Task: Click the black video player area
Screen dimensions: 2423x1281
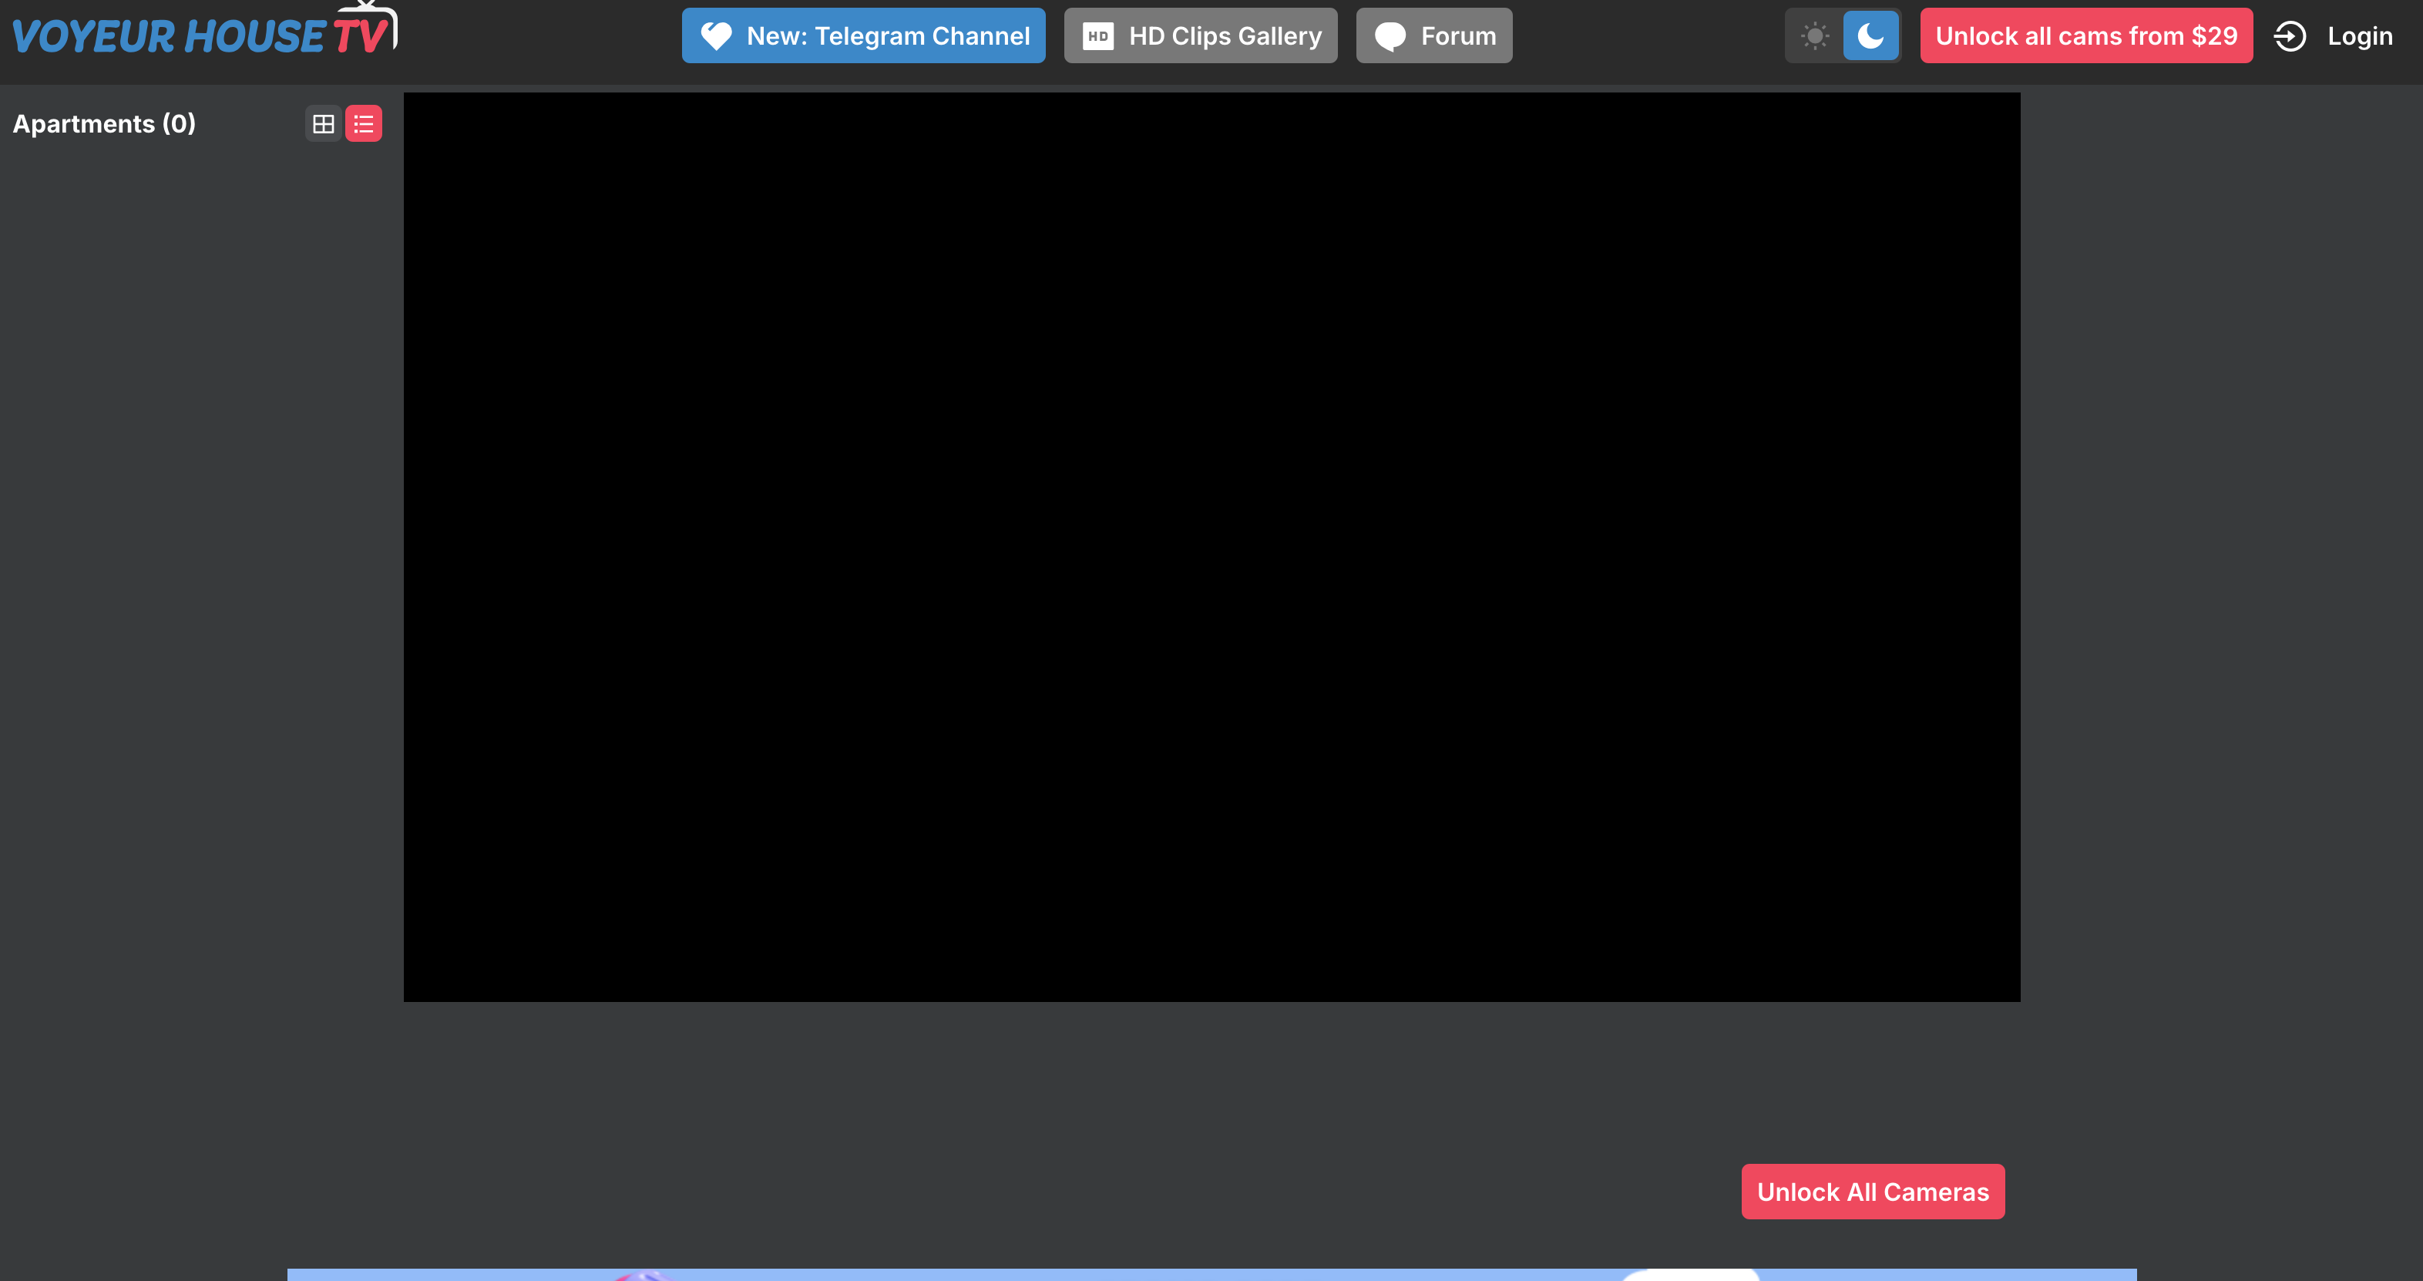Action: point(1211,546)
